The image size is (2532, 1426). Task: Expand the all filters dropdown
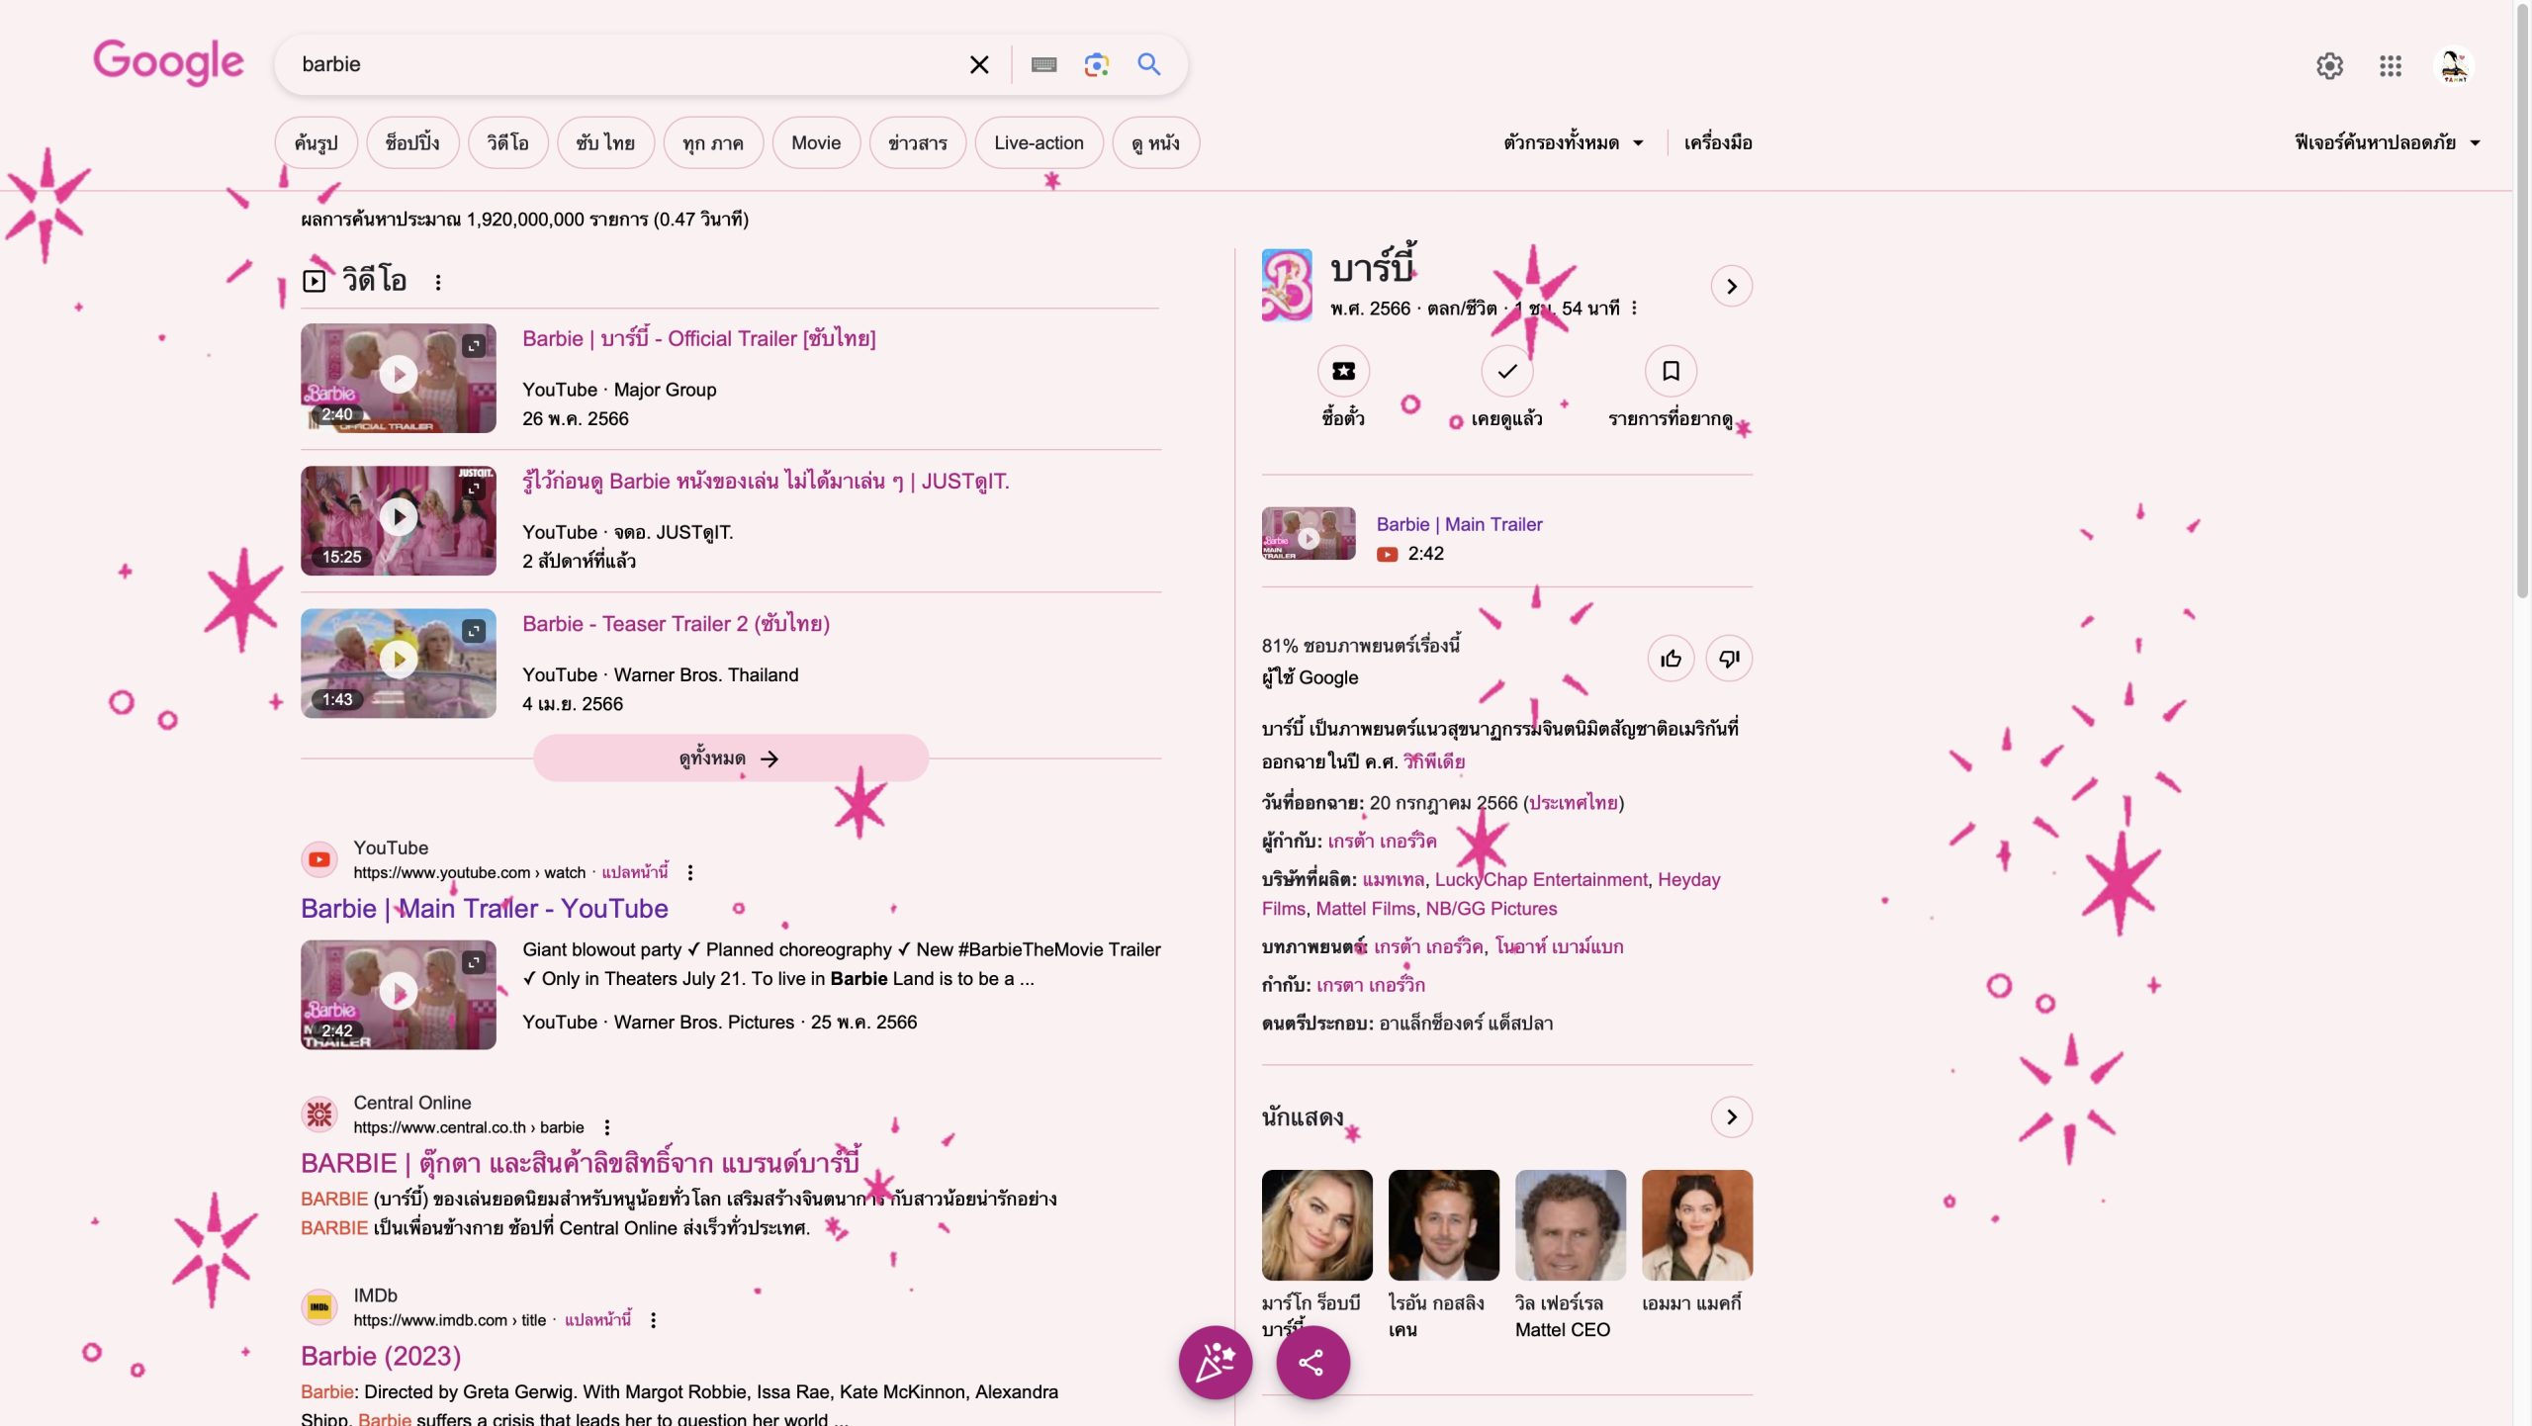click(x=1573, y=143)
